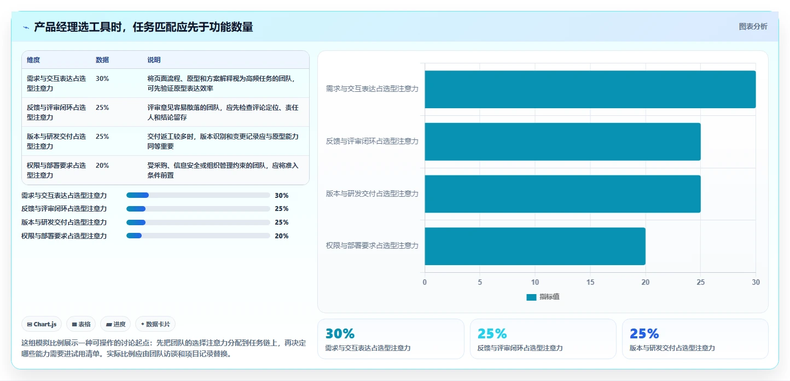The height and width of the screenshot is (381, 790).
Task: Click the lightning icon beside the page title
Action: click(x=26, y=27)
